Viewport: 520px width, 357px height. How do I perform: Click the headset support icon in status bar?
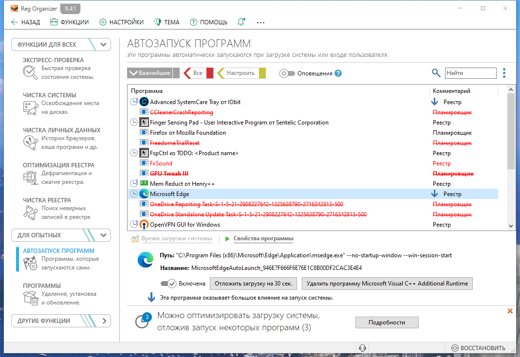pyautogui.click(x=362, y=348)
